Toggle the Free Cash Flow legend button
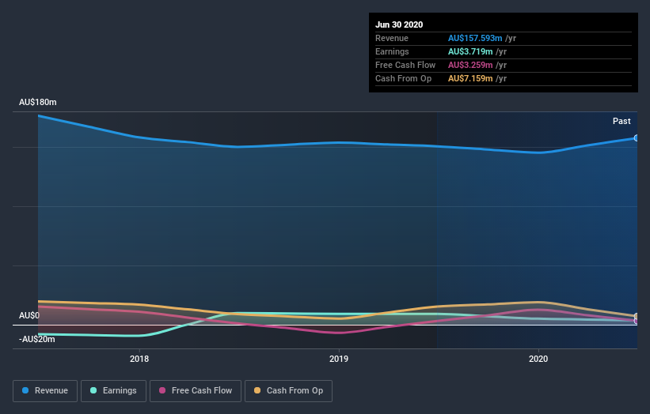650x414 pixels. pos(196,391)
